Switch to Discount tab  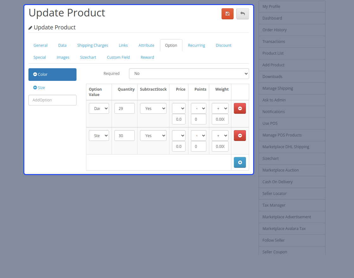pyautogui.click(x=223, y=45)
